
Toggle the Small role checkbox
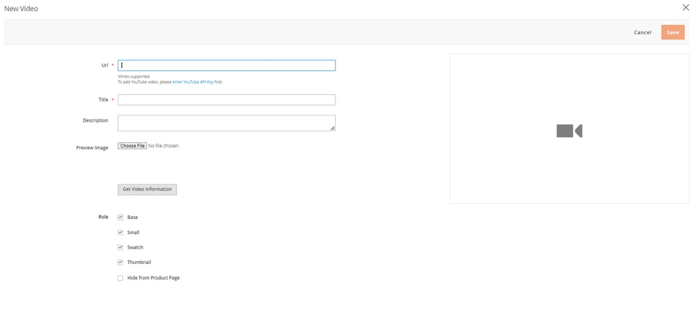[120, 232]
